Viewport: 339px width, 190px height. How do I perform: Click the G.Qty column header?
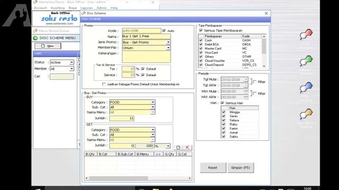pyautogui.click(x=169, y=154)
